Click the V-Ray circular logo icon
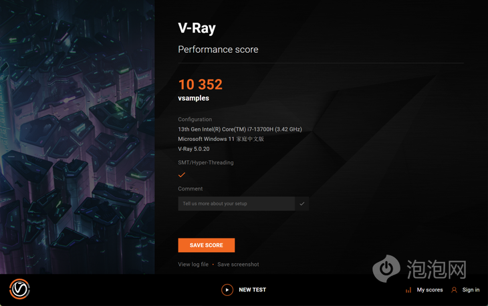488x306 pixels. (19, 289)
